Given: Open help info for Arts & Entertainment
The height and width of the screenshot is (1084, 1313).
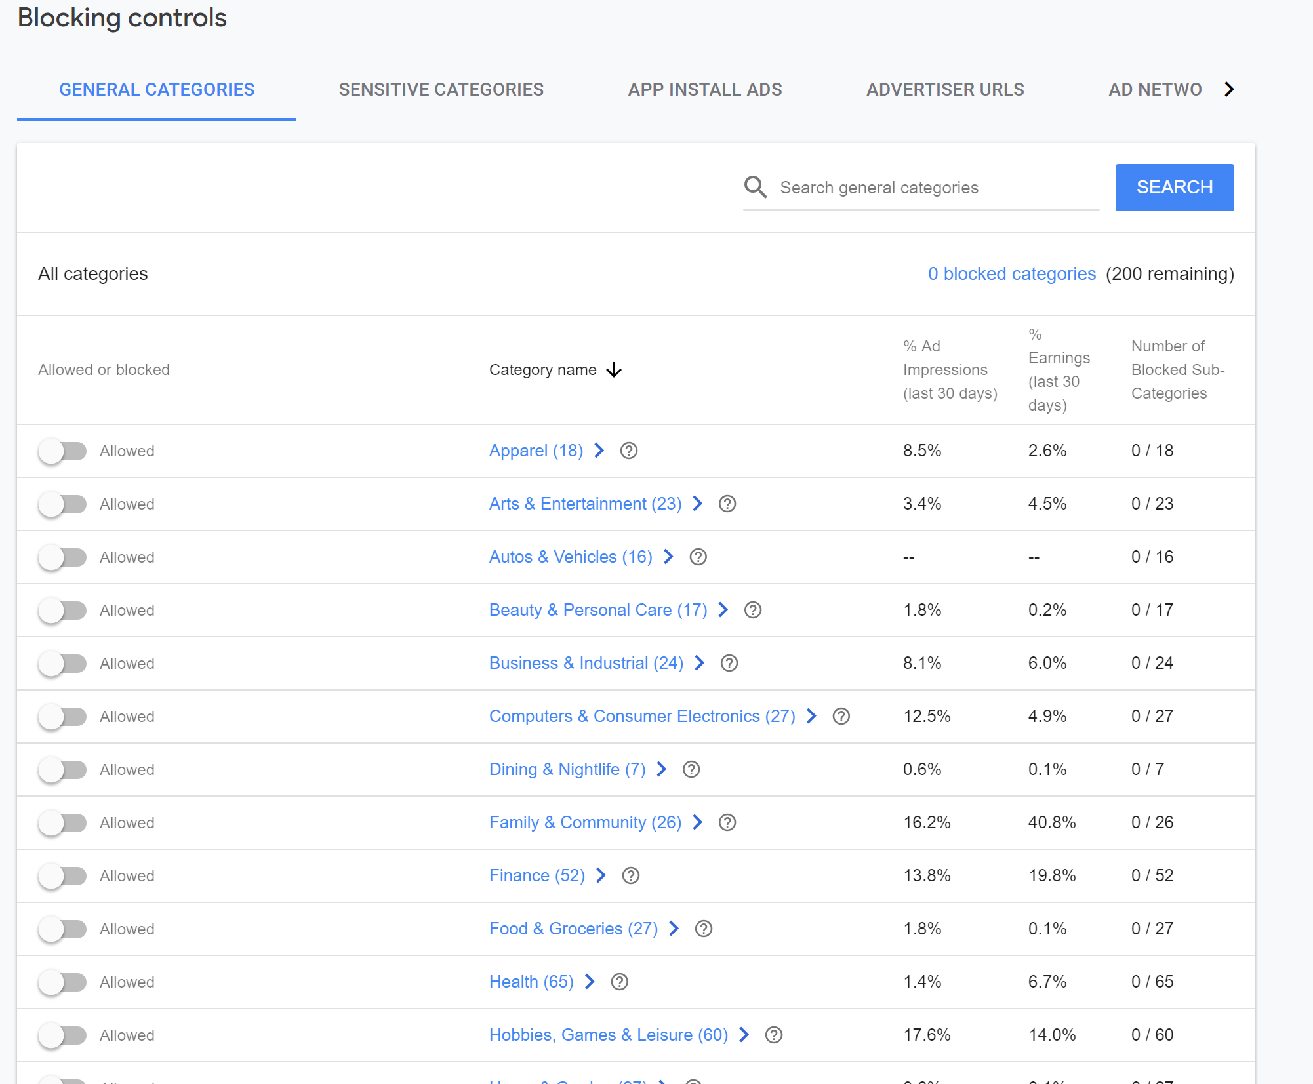Looking at the screenshot, I should point(727,504).
